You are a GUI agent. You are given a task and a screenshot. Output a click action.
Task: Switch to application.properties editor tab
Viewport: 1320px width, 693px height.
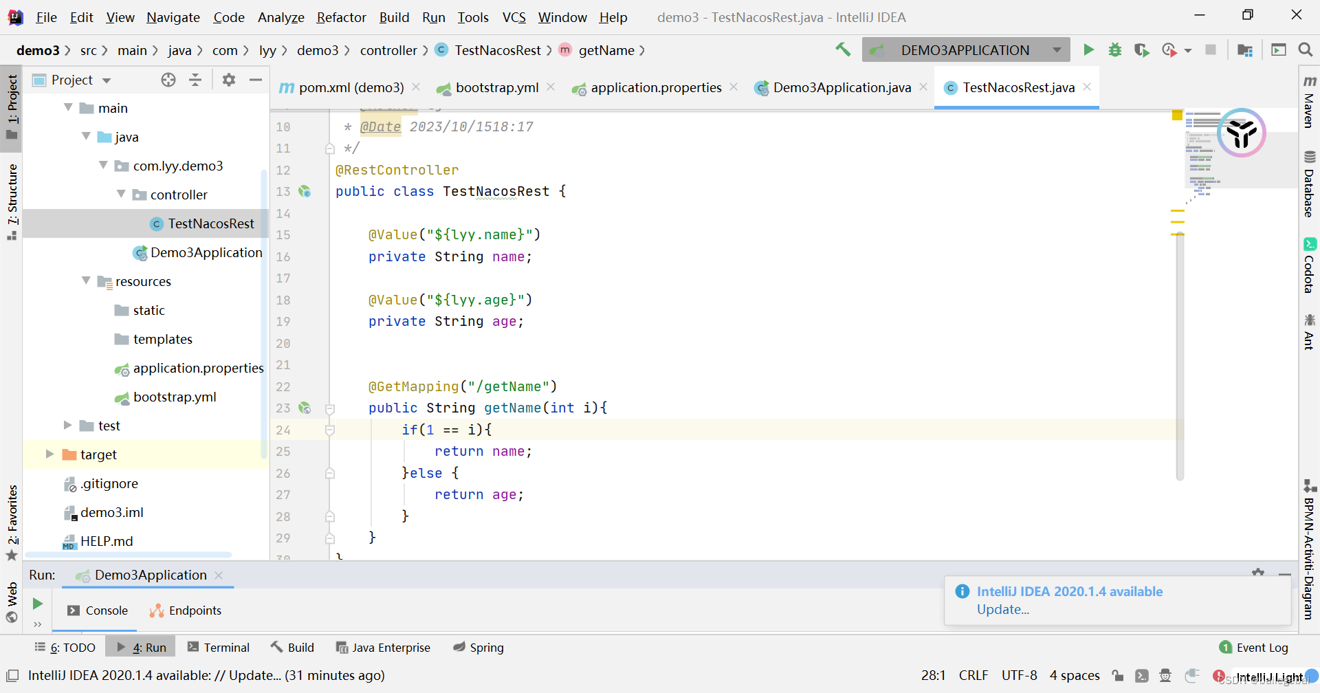[x=655, y=87]
